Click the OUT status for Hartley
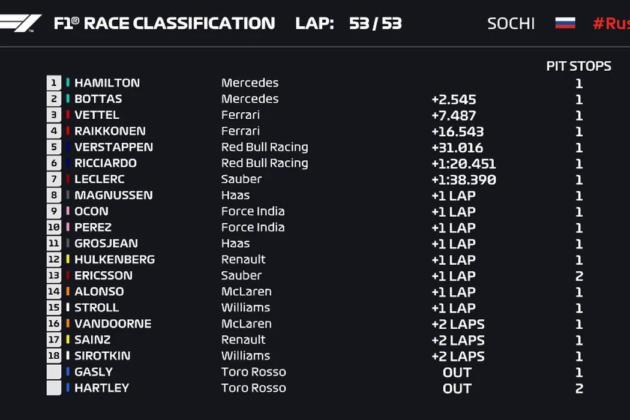This screenshot has width=630, height=420. [457, 388]
